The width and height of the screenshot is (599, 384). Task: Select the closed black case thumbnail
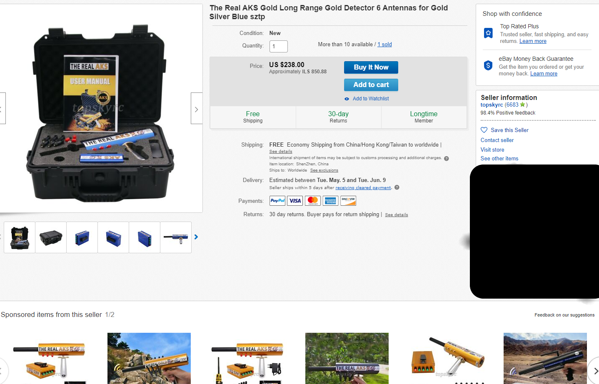pyautogui.click(x=51, y=237)
